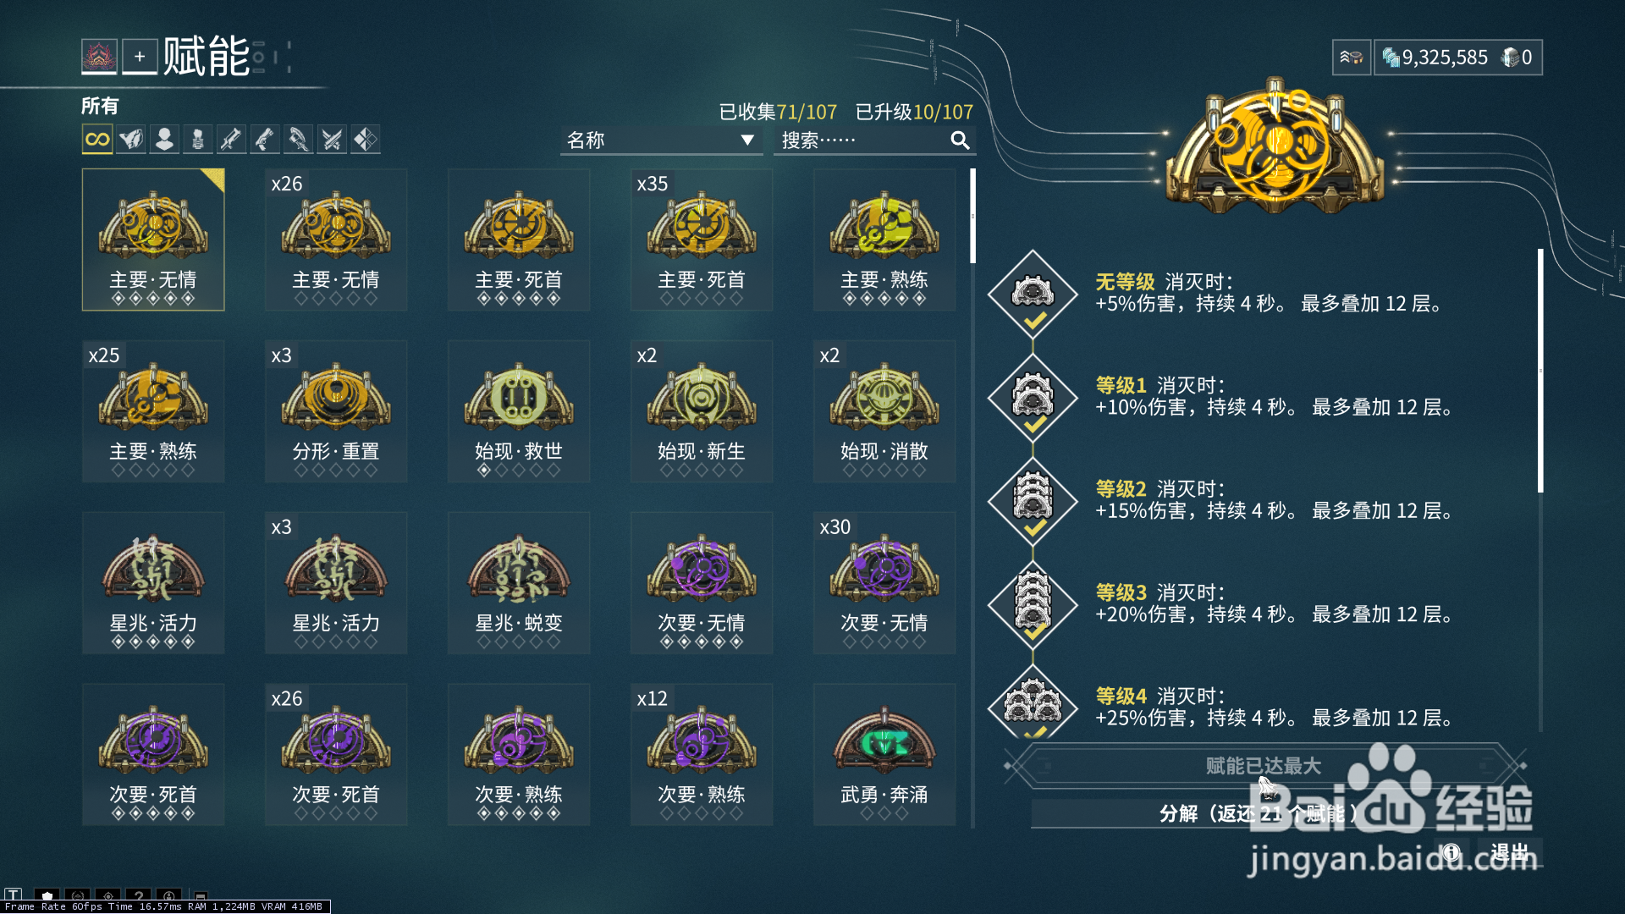Screen dimensions: 1625x914
Task: Select the 主要·死首 x35 arcane
Action: pos(702,240)
